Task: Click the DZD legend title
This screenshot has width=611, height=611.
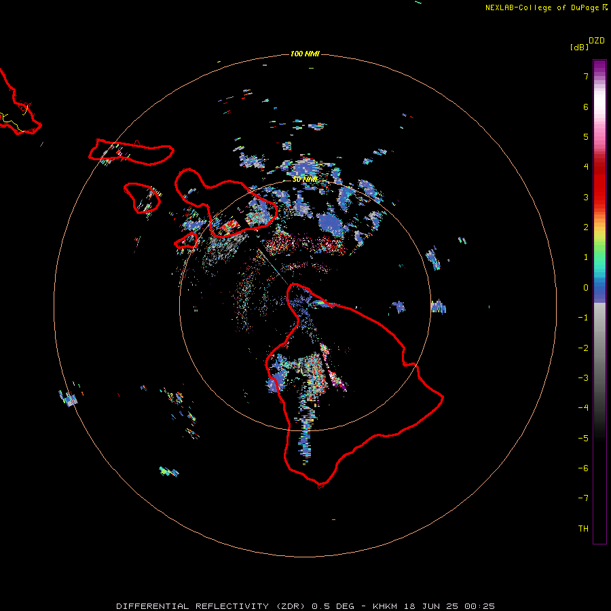Action: (x=597, y=41)
